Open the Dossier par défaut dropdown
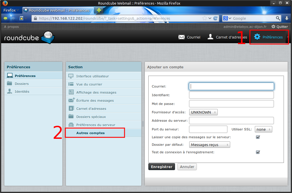Image resolution: width=292 pixels, height=193 pixels. click(210, 145)
